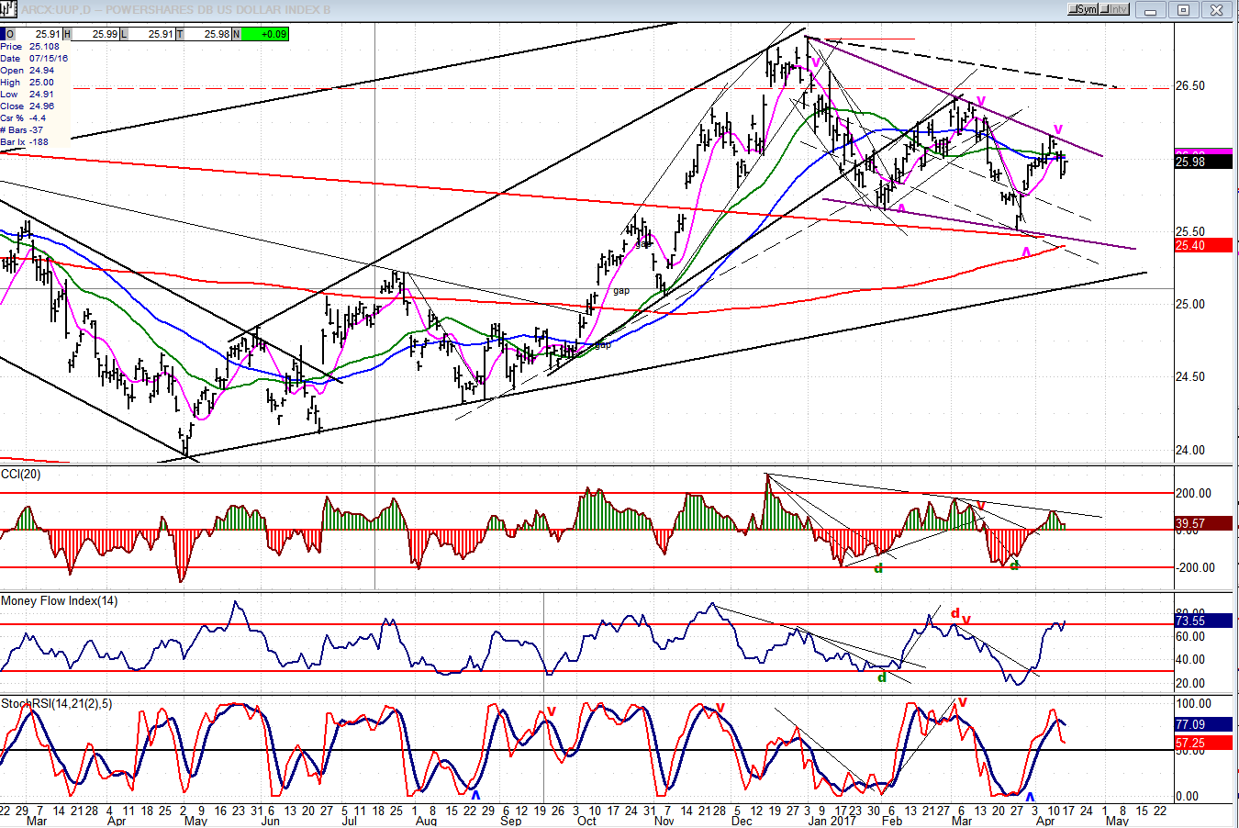Image resolution: width=1239 pixels, height=828 pixels.
Task: Click the Jul label on time axis
Action: tap(349, 821)
